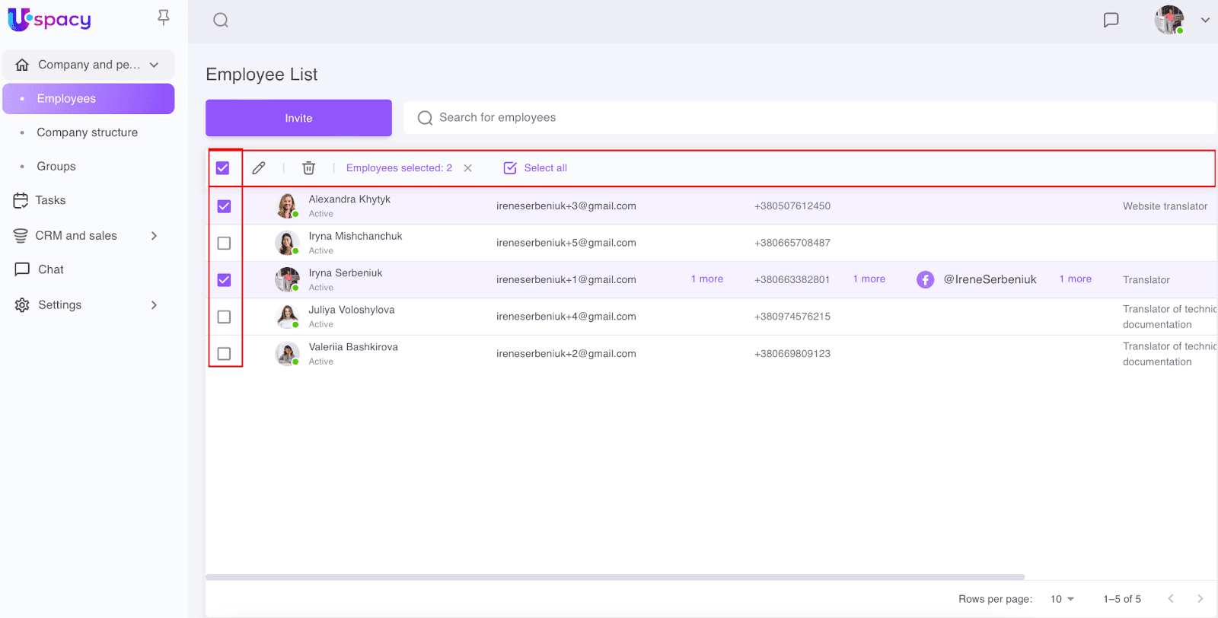Click the horizontal table scrollbar
This screenshot has height=618, width=1218.
coord(615,577)
